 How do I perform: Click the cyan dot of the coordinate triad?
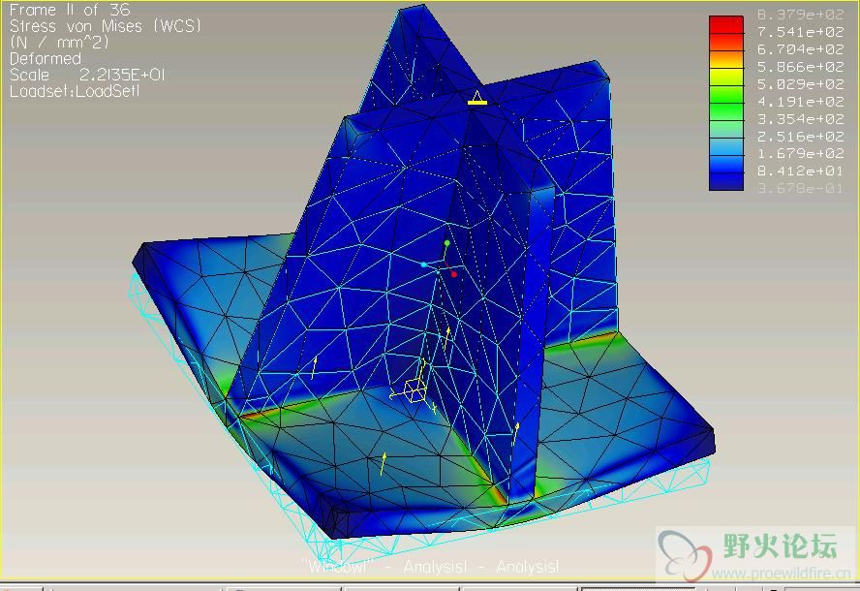click(x=423, y=264)
